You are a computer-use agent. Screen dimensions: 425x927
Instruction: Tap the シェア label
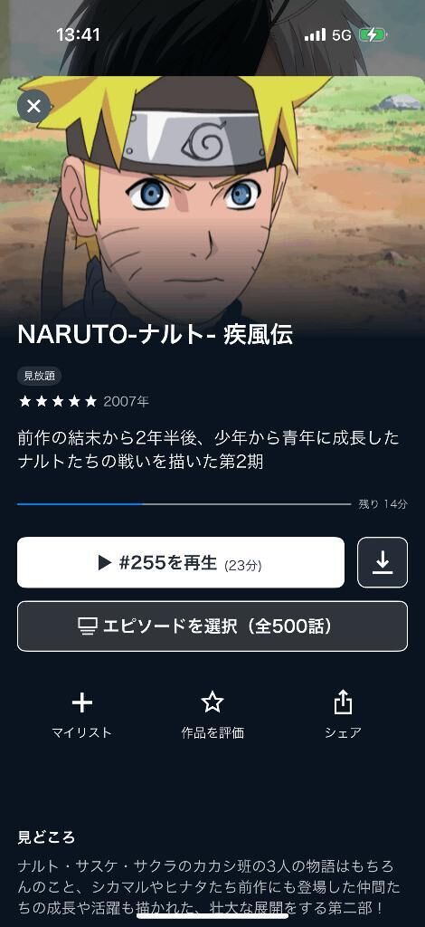point(343,732)
